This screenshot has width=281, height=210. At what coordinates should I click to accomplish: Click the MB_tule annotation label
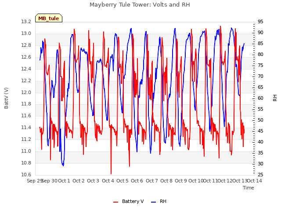point(49,18)
